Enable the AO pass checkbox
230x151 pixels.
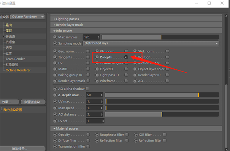[167, 81]
